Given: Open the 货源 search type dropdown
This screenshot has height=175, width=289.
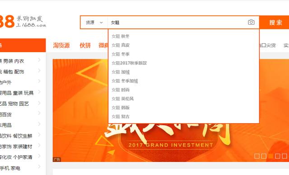Looking at the screenshot, I should (94, 22).
